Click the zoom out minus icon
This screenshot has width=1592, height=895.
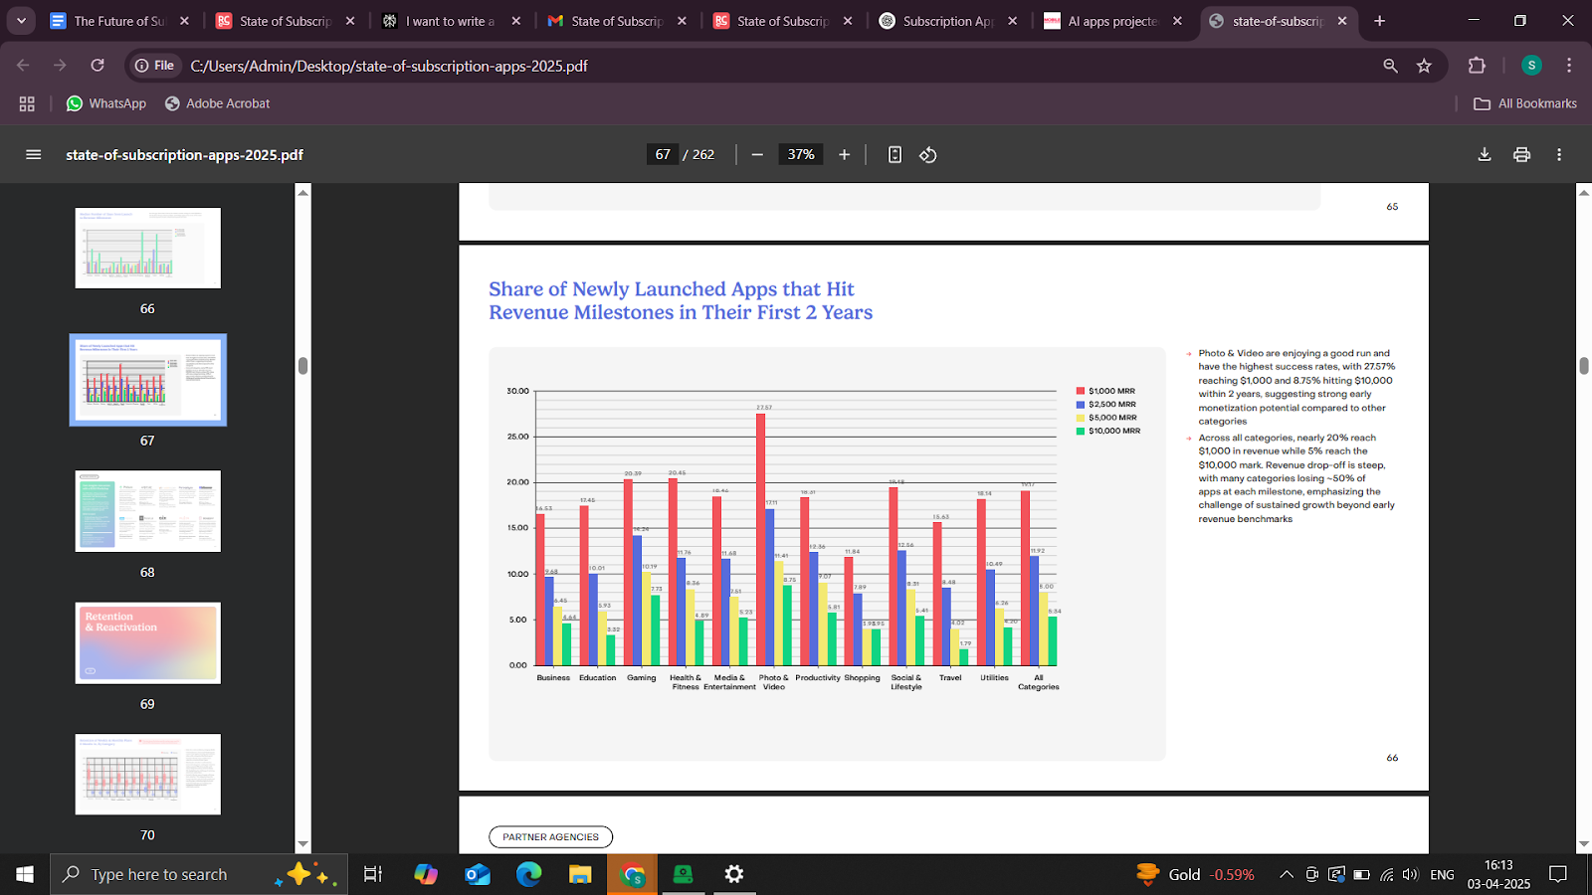point(757,154)
